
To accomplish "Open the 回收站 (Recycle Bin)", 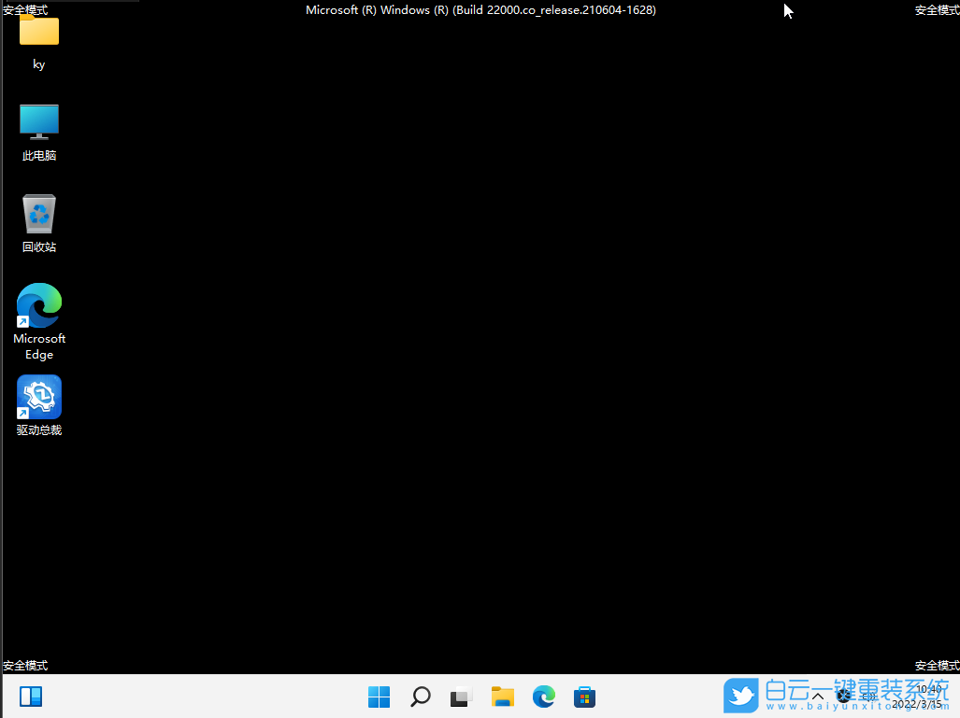I will coord(38,213).
